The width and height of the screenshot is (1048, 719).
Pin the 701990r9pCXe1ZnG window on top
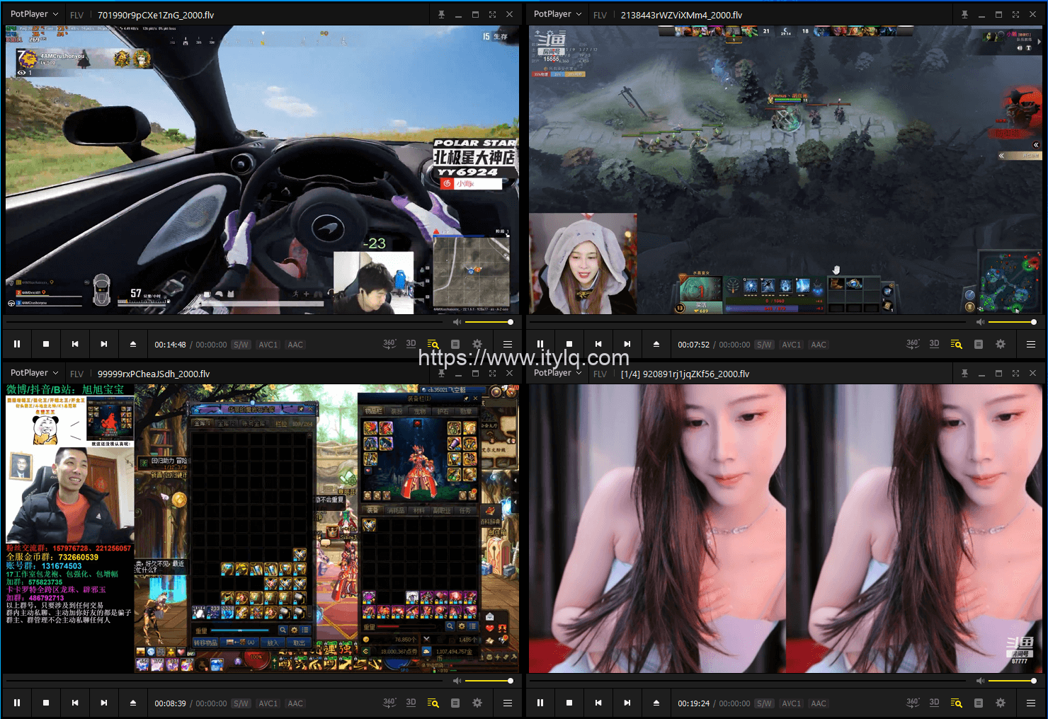pos(441,15)
